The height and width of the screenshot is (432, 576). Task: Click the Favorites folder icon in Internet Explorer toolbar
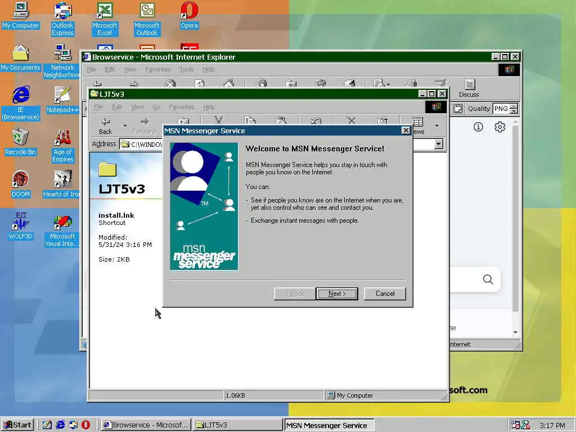[x=291, y=84]
